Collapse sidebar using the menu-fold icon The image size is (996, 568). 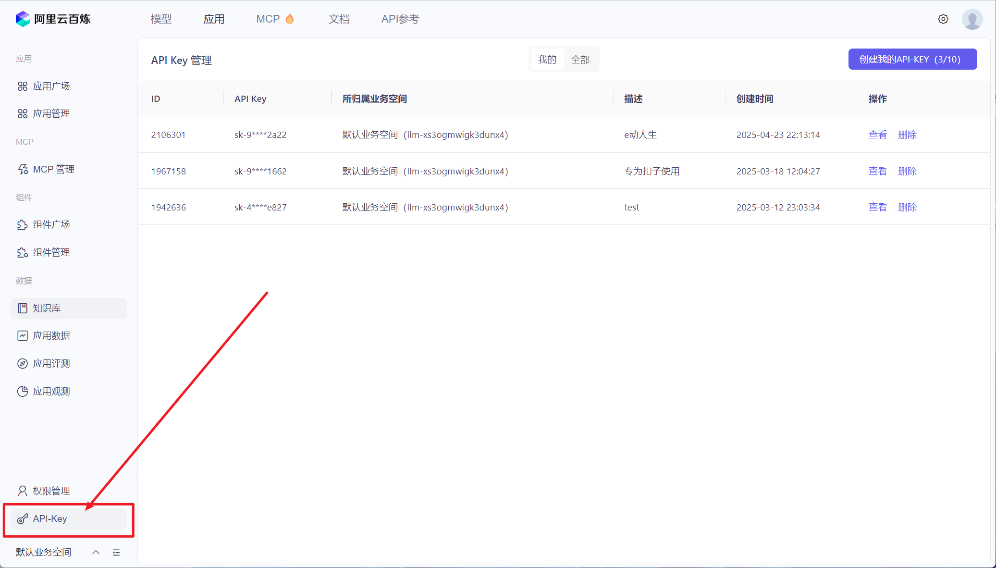point(116,552)
